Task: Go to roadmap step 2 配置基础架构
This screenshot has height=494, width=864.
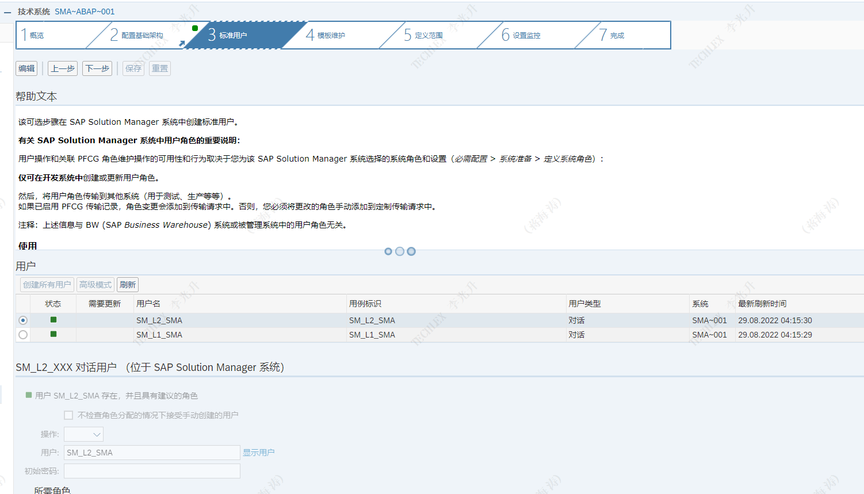Action: (x=137, y=35)
